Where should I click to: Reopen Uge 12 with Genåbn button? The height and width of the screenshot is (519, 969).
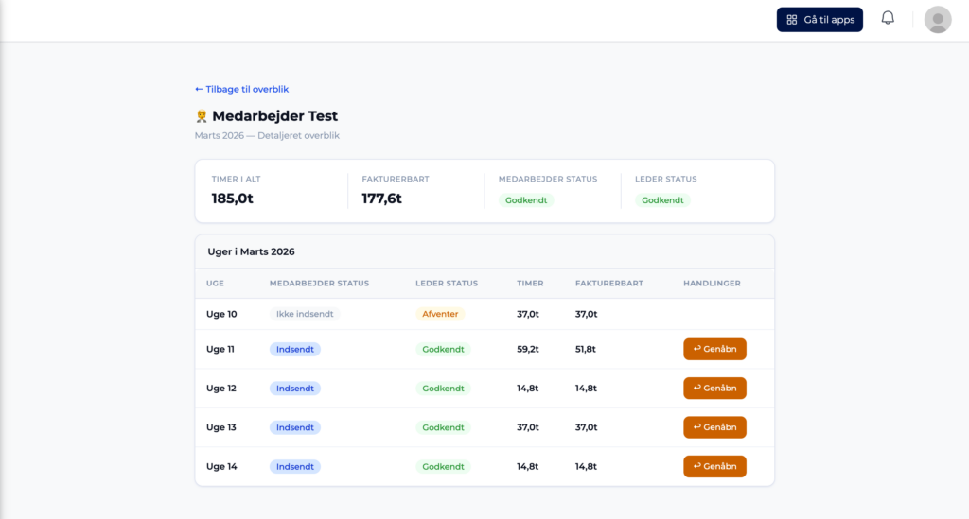714,389
